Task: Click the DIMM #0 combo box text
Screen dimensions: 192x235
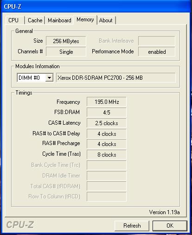Action: (29, 77)
